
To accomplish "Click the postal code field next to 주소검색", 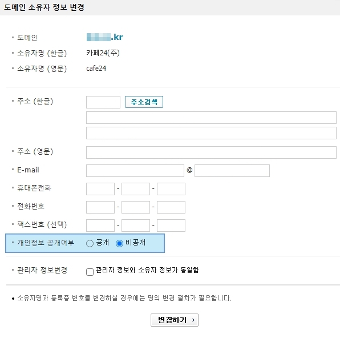I will click(x=103, y=102).
